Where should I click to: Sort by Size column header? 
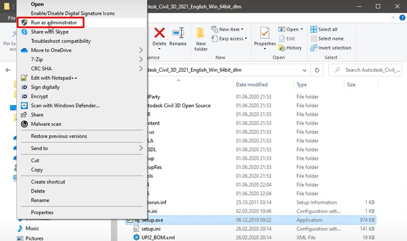[351, 84]
